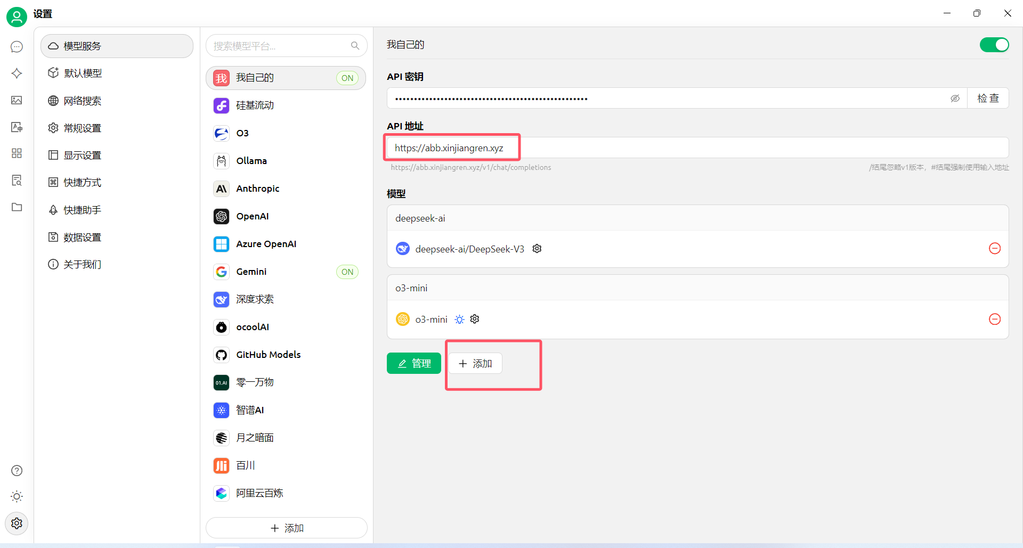The height and width of the screenshot is (548, 1023).
Task: Remove the deepseek-ai/DeepSeek-V3 model
Action: (994, 249)
